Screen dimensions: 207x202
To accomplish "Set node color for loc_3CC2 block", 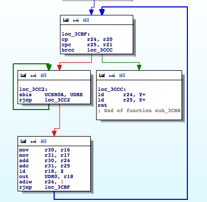I will point(23,75).
